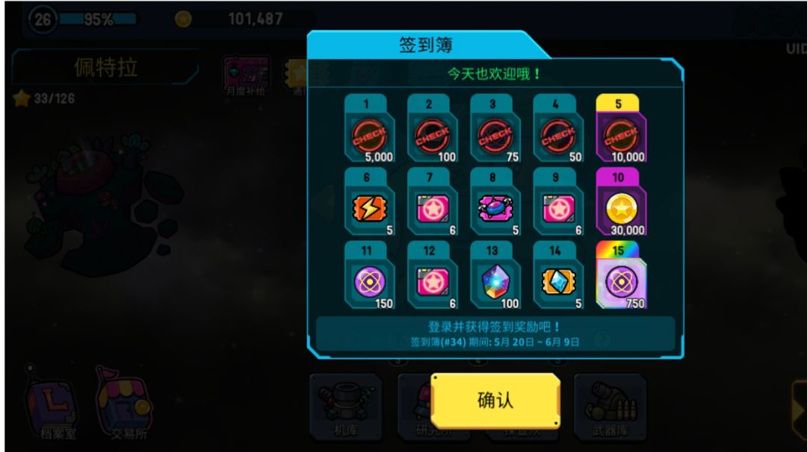Select day 10 gold coin 30,000 reward
Viewport: 807px width, 452px height.
click(x=621, y=202)
